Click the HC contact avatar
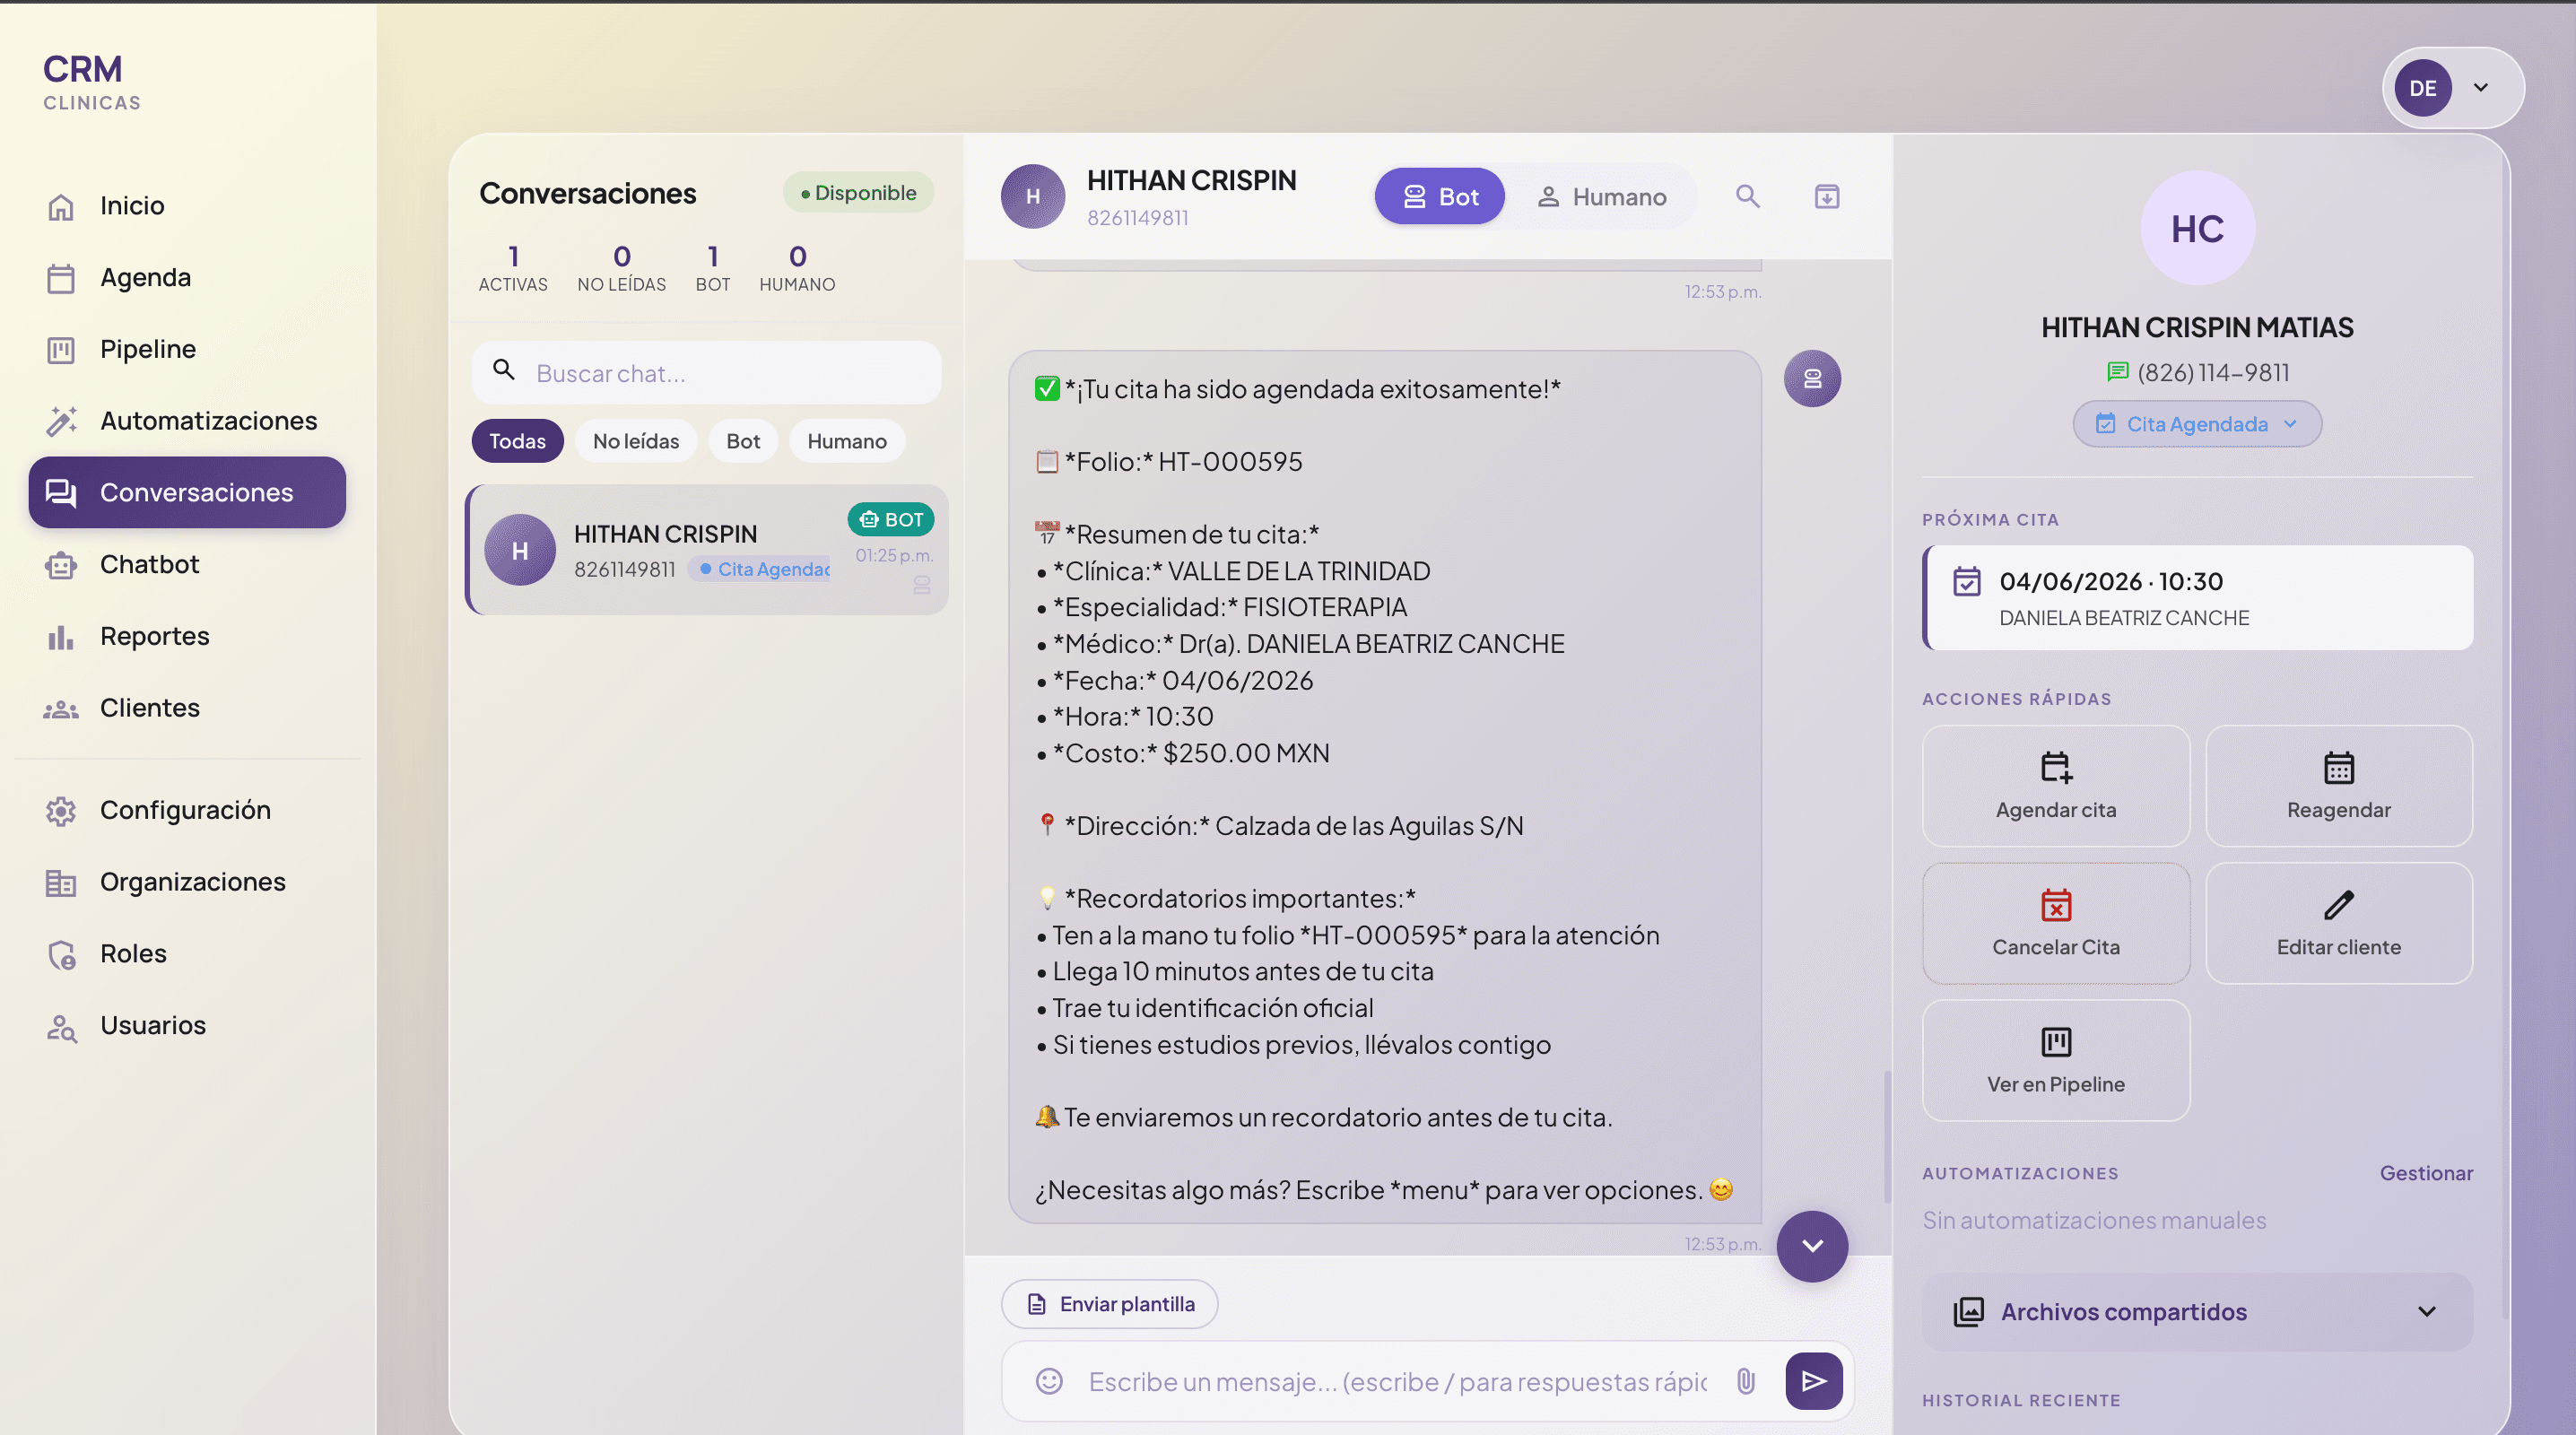Image resolution: width=2576 pixels, height=1435 pixels. (2197, 228)
